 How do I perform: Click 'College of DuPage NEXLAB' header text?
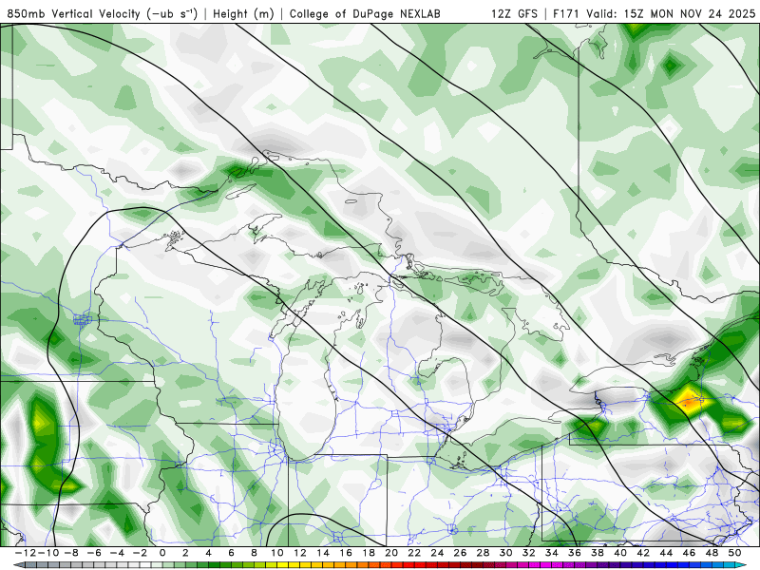(365, 13)
